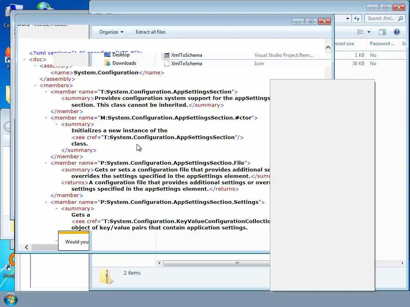Open the Organize dropdown menu
The width and height of the screenshot is (410, 307).
pyautogui.click(x=111, y=32)
